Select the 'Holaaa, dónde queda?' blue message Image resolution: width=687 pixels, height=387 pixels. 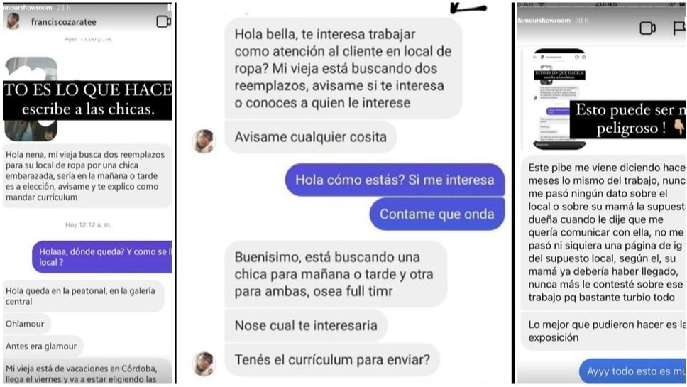click(102, 257)
